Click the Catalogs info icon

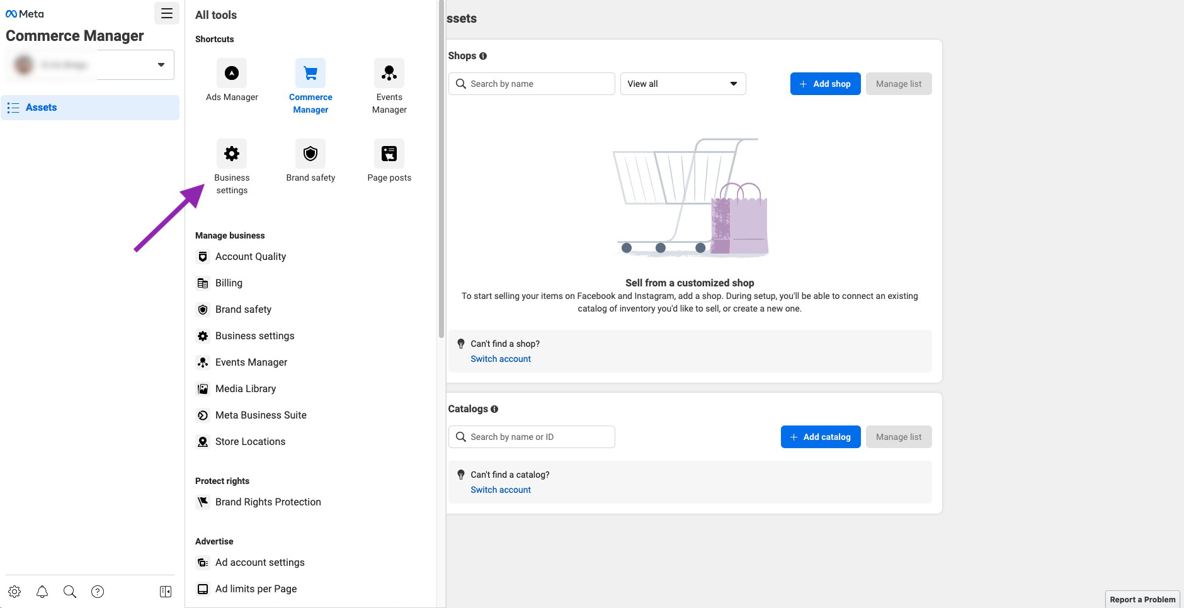[x=494, y=409]
